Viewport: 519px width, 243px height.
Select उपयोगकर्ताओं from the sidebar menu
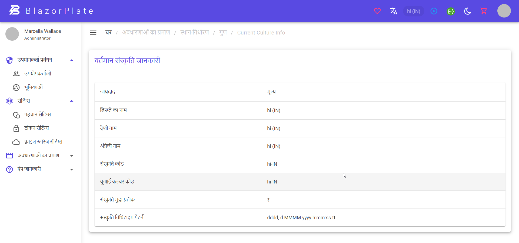point(38,74)
